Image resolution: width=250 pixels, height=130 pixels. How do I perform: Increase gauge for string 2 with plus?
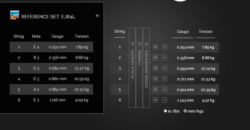click(x=155, y=57)
